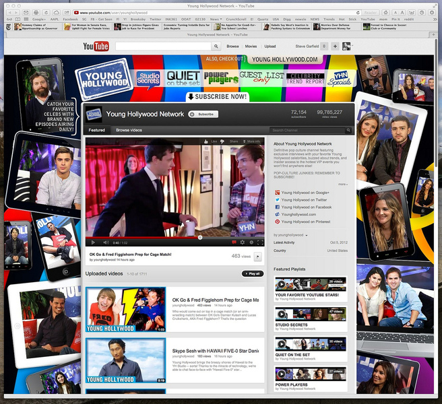442x404 pixels.
Task: Open the video player settings gear
Action: click(x=243, y=242)
